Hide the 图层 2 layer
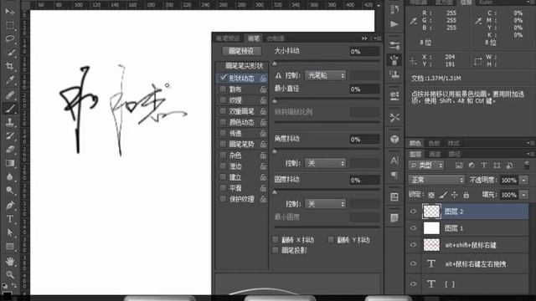This screenshot has width=536, height=301. click(413, 212)
